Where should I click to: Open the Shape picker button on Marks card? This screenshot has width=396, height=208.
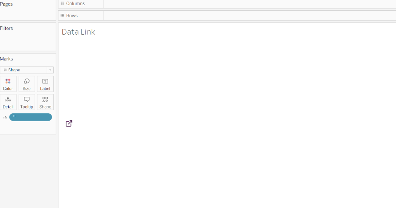coord(45,102)
